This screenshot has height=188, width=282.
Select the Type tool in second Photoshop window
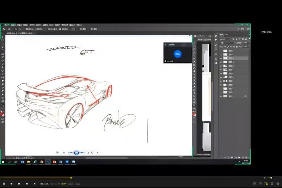[194, 93]
